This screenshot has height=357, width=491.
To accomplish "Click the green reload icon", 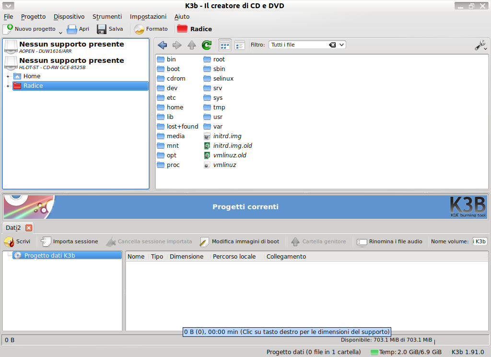I will coord(207,45).
